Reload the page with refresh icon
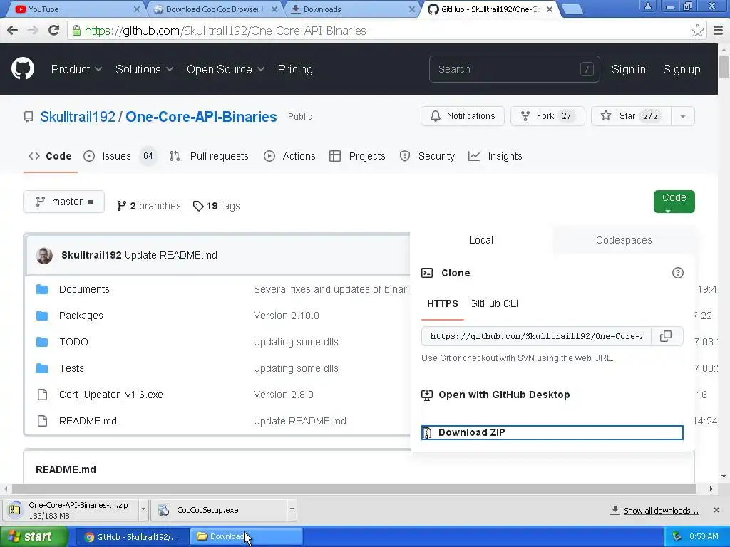This screenshot has width=730, height=547. pyautogui.click(x=54, y=31)
